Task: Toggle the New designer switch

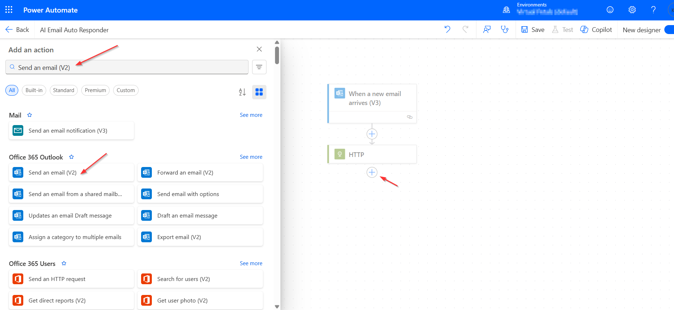Action: (x=669, y=30)
